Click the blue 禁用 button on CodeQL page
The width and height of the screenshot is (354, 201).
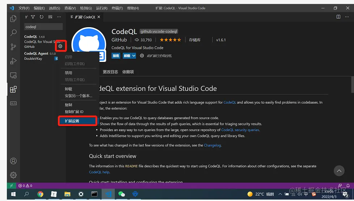click(x=116, y=56)
